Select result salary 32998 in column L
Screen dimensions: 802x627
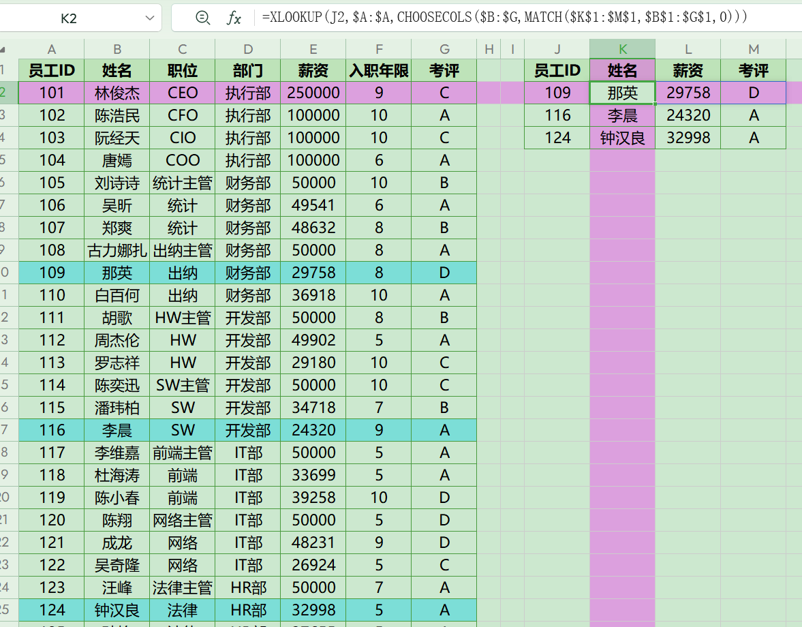(x=688, y=138)
